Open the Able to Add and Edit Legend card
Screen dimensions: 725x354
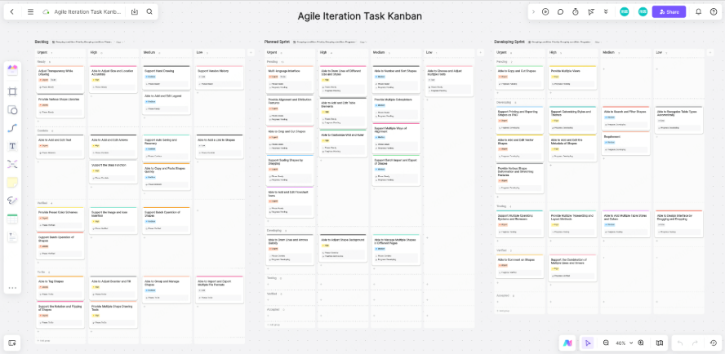click(x=166, y=102)
